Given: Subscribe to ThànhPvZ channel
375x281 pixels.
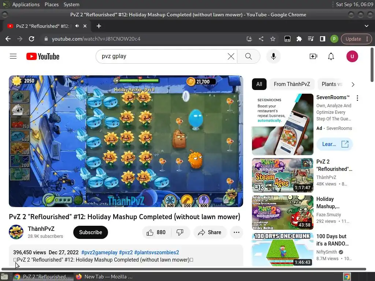Looking at the screenshot, I should (90, 232).
